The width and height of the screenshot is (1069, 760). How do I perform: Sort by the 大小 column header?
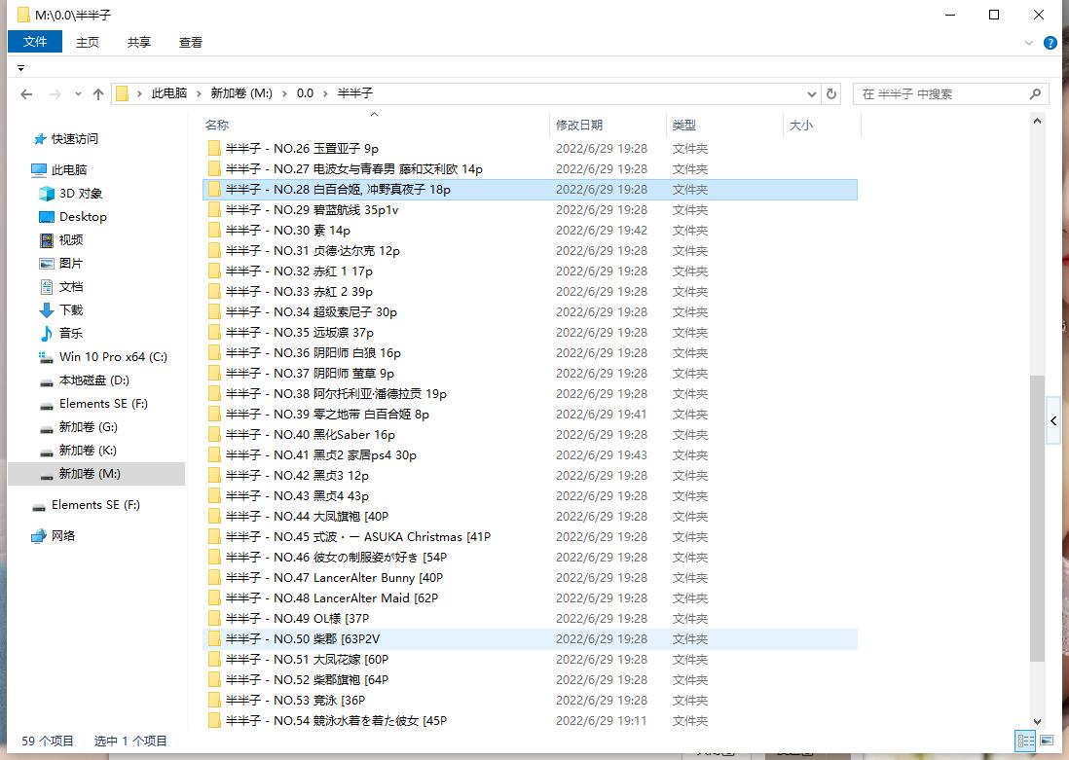tap(822, 125)
